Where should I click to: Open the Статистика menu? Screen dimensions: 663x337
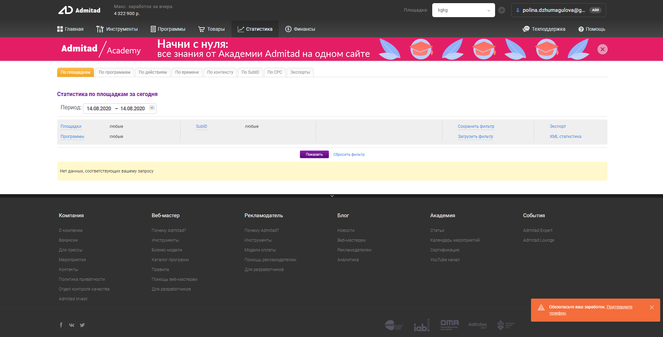coord(255,29)
